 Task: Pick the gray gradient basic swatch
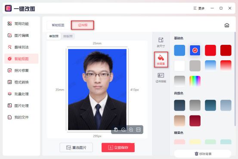[179, 81]
